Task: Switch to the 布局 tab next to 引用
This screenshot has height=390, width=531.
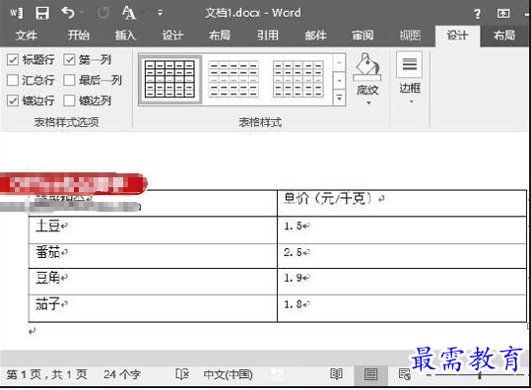Action: coord(220,35)
